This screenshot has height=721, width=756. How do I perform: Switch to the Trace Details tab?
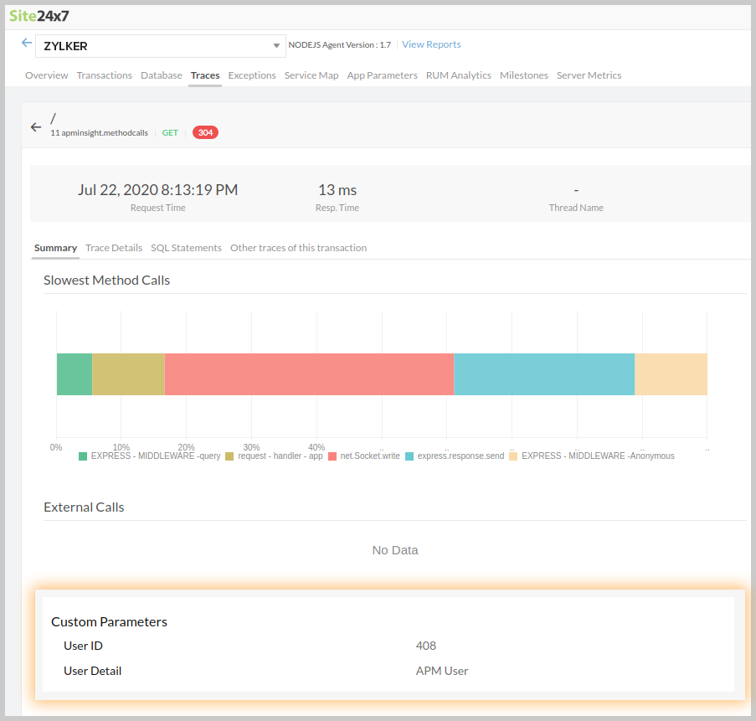click(x=114, y=247)
